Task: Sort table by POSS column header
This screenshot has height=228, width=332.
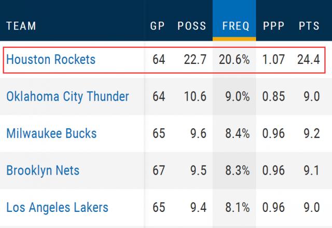Action: (x=191, y=26)
